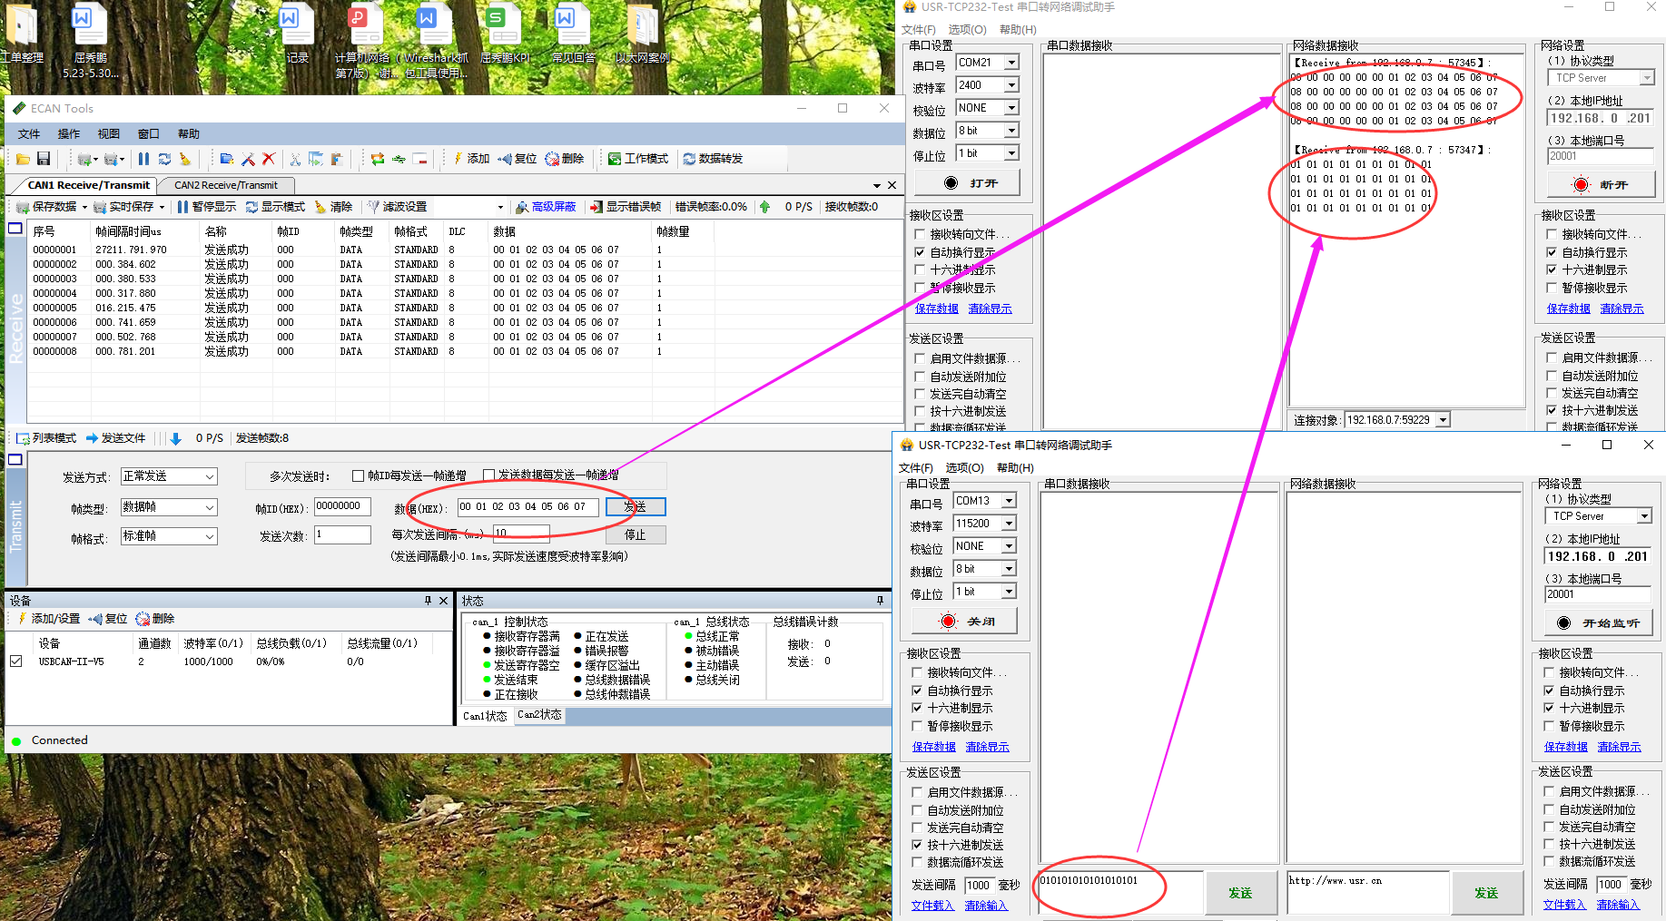Click the save floppy disk icon in ECAN toolbar
The image size is (1666, 921).
coord(43,159)
